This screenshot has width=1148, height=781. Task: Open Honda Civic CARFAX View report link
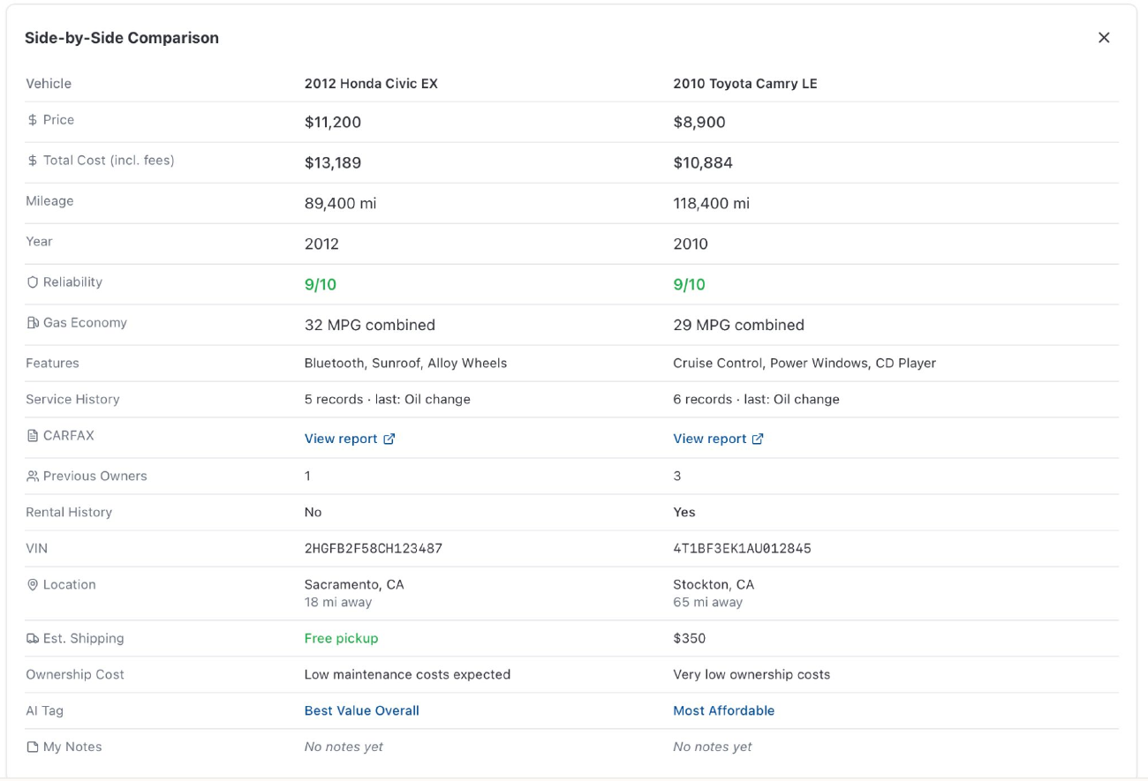coord(350,439)
